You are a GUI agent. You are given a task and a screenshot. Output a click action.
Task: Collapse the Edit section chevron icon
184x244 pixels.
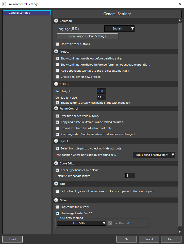pyautogui.click(x=56, y=184)
